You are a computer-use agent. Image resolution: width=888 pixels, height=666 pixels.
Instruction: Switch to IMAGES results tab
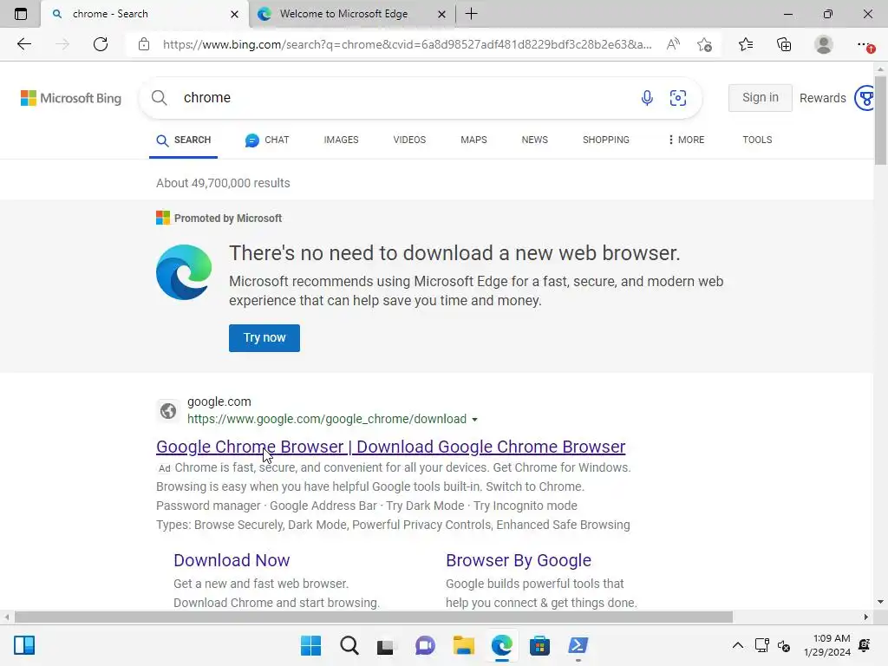tap(341, 140)
